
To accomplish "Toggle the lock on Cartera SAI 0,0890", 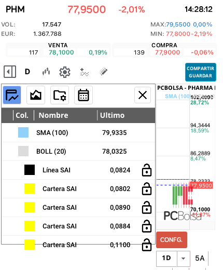I will click(147, 207).
